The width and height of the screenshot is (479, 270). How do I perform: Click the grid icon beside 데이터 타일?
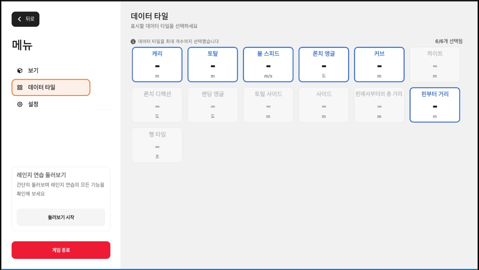coord(20,88)
